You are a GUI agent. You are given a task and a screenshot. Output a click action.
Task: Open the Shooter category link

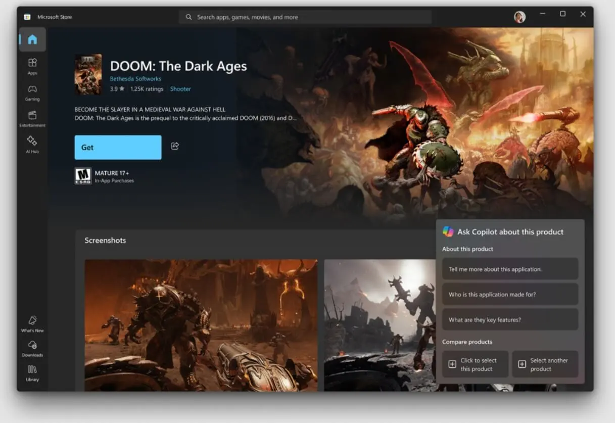tap(180, 89)
